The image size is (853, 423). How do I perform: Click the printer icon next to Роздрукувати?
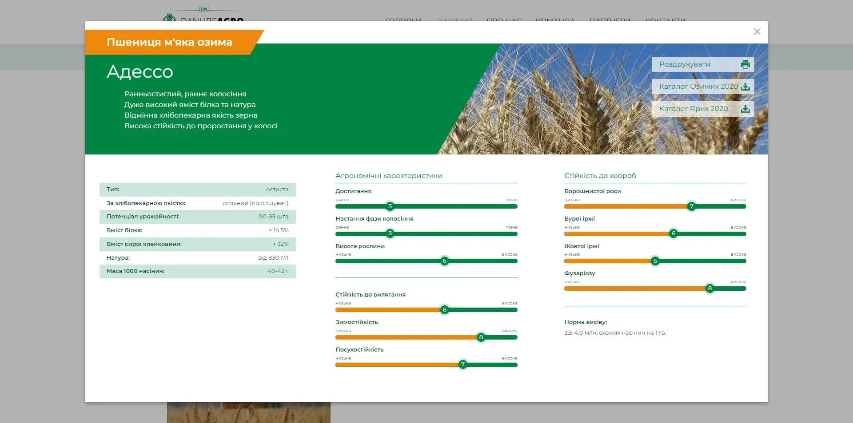coord(745,64)
